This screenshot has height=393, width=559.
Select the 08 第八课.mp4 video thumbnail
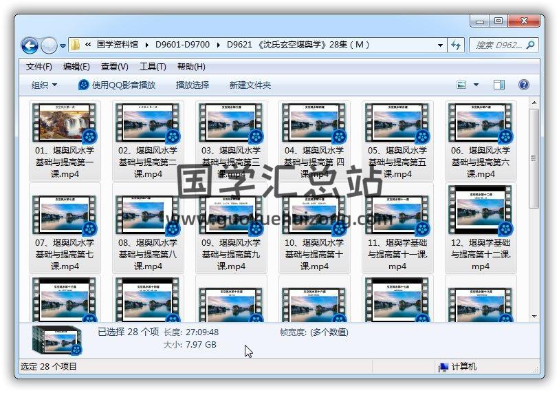pyautogui.click(x=148, y=215)
